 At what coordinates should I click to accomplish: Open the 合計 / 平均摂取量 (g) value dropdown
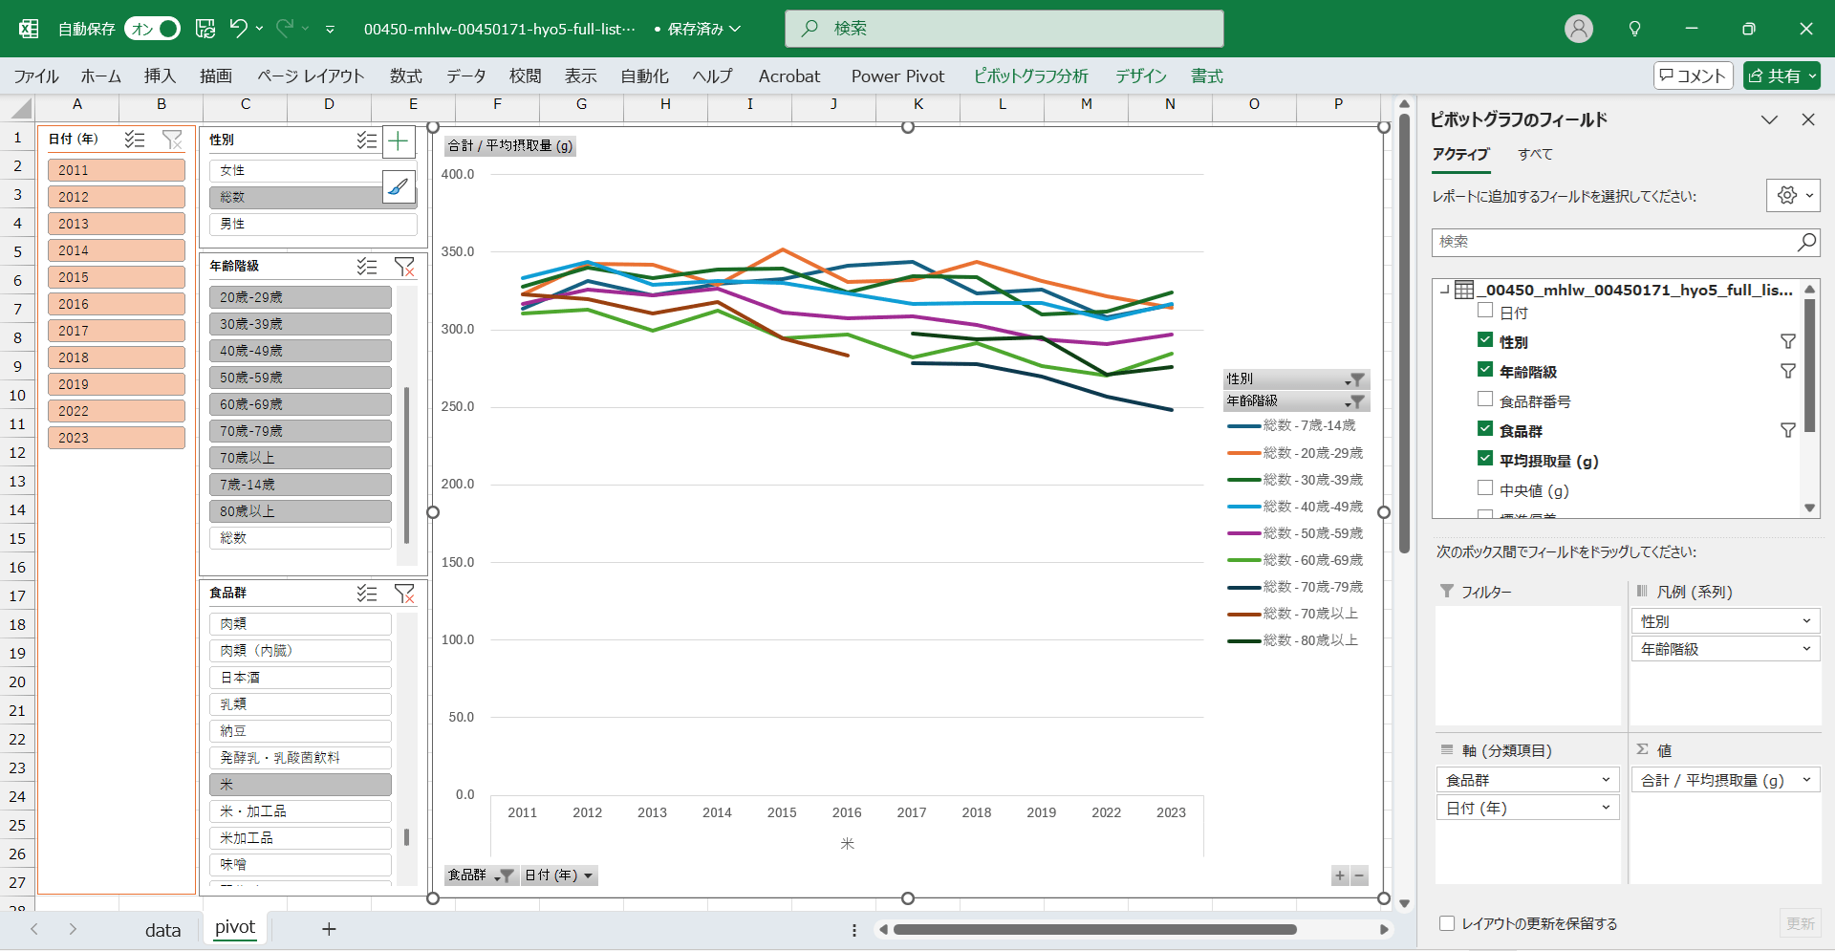click(x=1805, y=780)
